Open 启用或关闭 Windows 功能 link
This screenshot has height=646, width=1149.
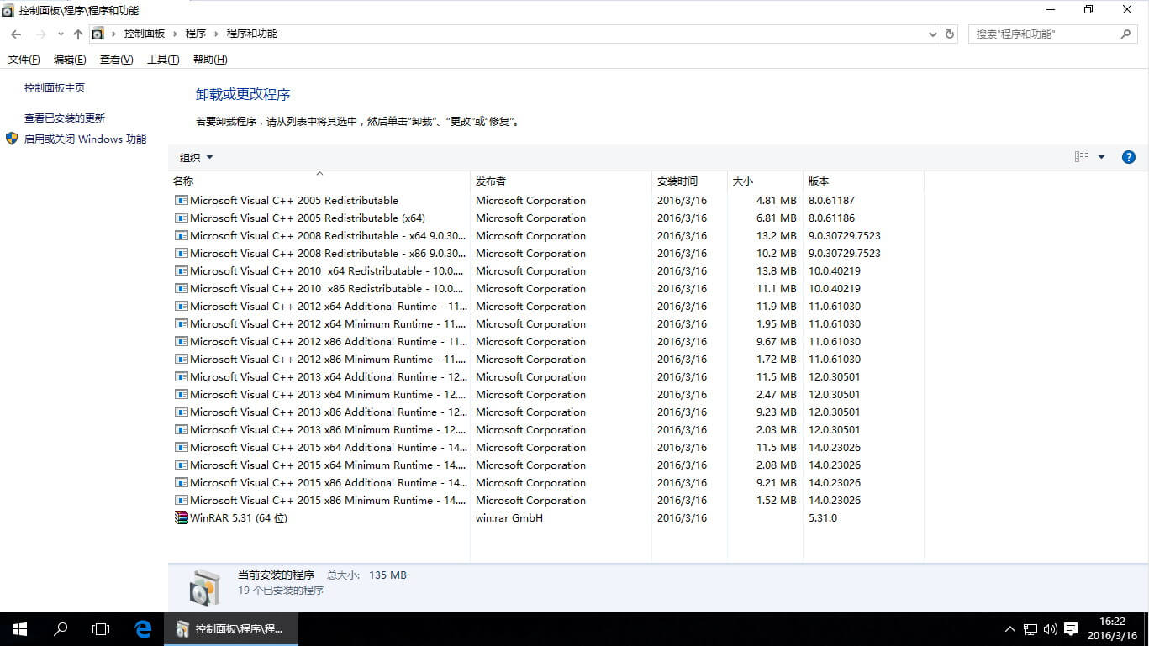(x=85, y=139)
